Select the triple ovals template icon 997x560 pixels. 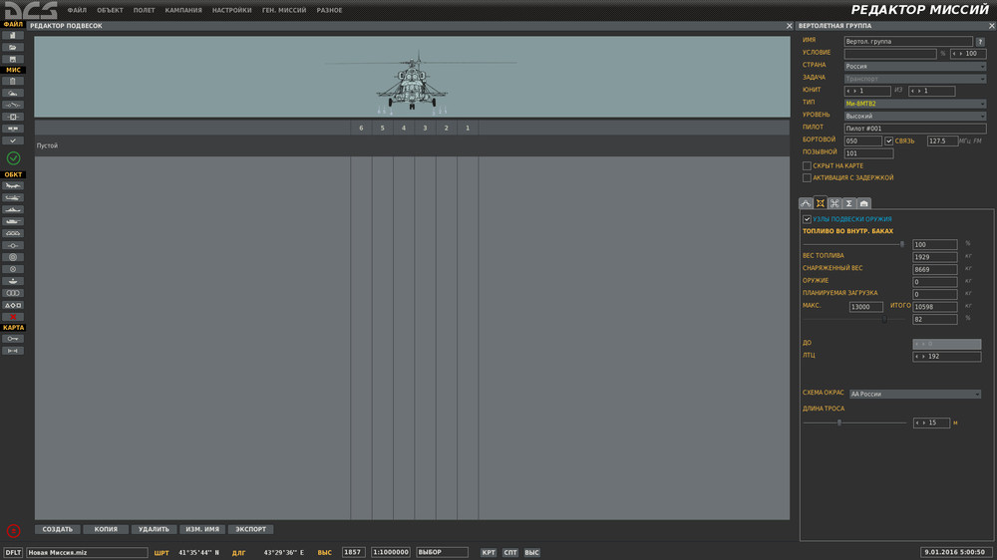pos(13,293)
